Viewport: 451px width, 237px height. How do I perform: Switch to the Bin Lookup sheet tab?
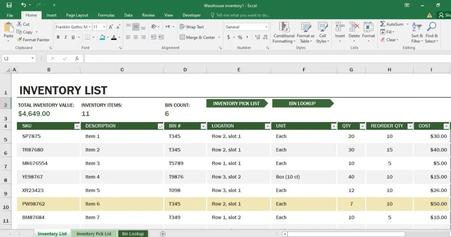point(133,233)
